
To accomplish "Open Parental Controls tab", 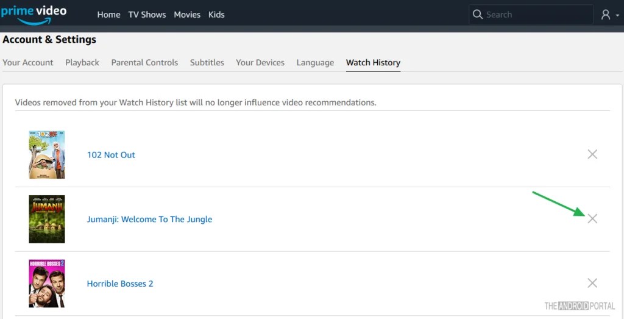I will [144, 62].
